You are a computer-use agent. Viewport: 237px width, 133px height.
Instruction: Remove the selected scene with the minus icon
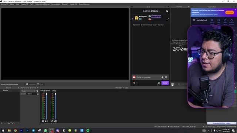click(x=5, y=123)
